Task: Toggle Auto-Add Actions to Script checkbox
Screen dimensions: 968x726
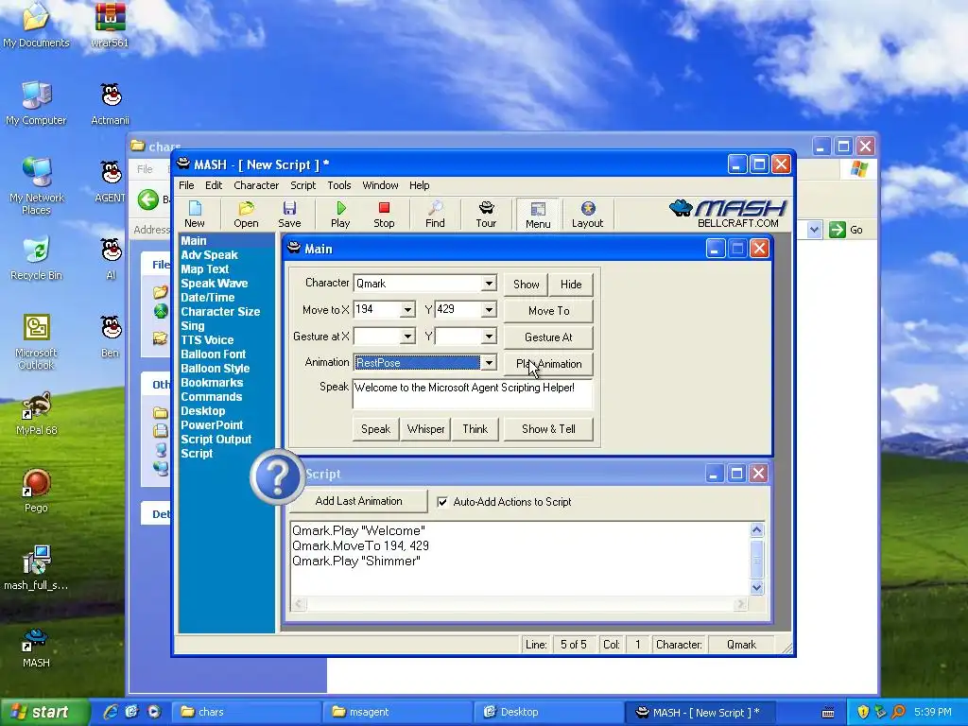Action: click(x=442, y=502)
